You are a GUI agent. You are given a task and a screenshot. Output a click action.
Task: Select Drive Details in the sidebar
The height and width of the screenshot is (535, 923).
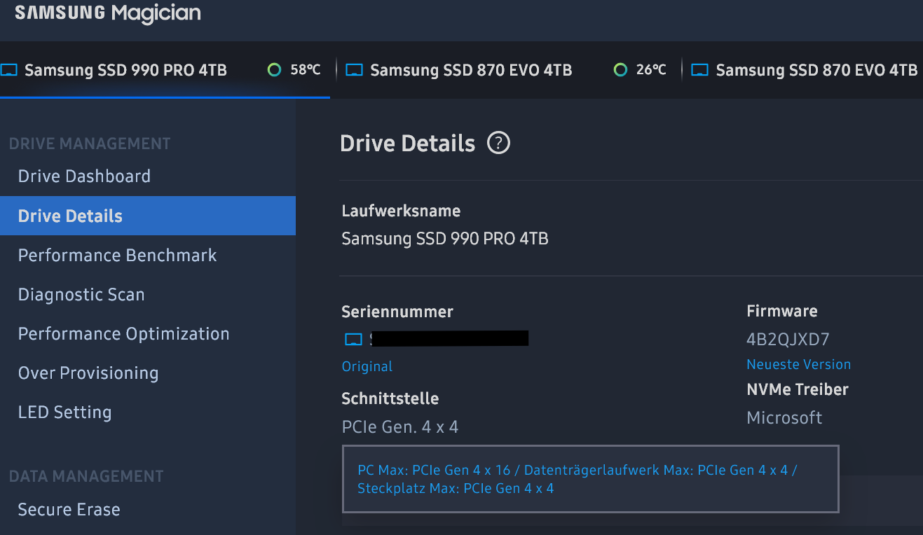click(x=70, y=216)
